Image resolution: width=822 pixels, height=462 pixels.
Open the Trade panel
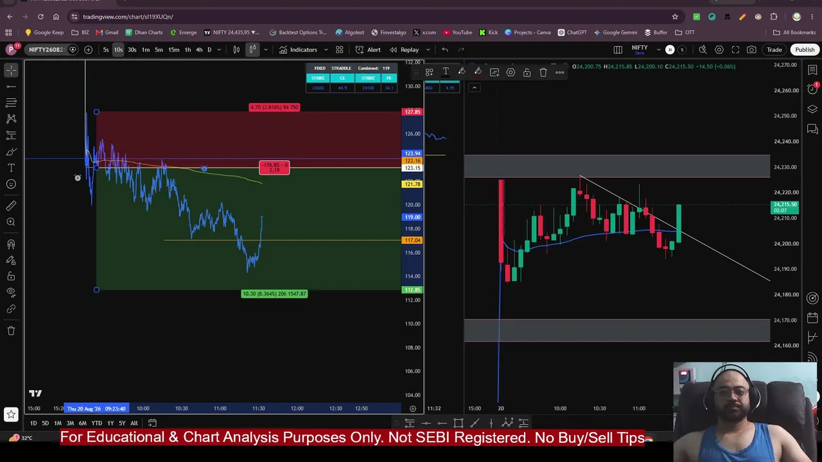click(x=774, y=49)
